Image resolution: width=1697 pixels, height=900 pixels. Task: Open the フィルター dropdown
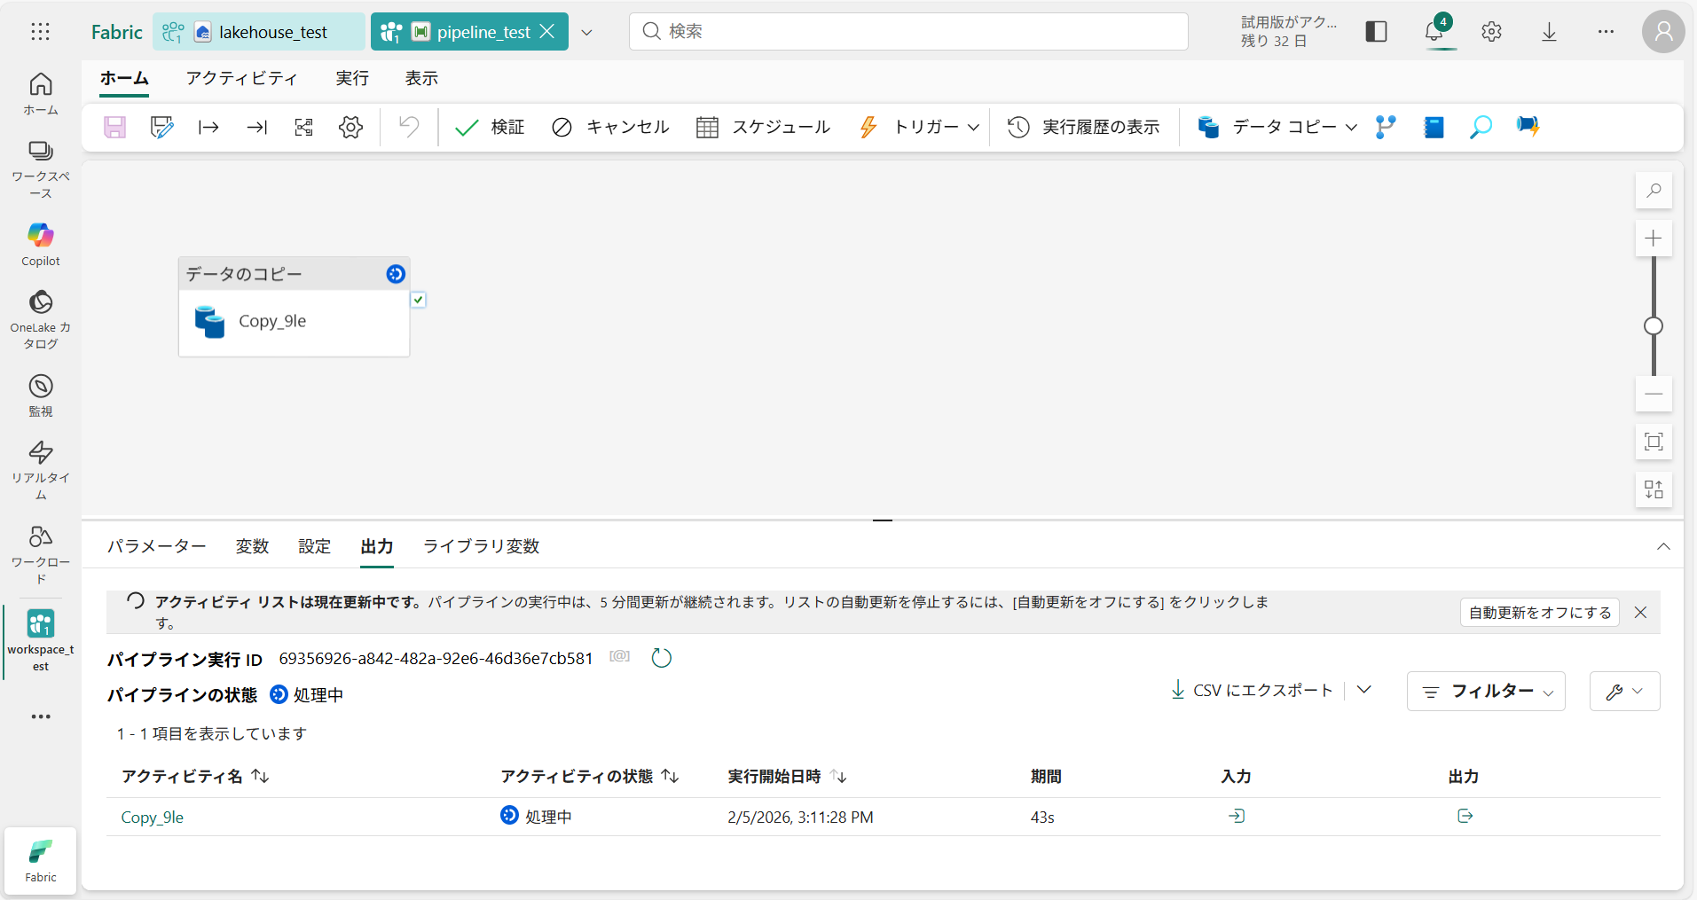pyautogui.click(x=1486, y=691)
